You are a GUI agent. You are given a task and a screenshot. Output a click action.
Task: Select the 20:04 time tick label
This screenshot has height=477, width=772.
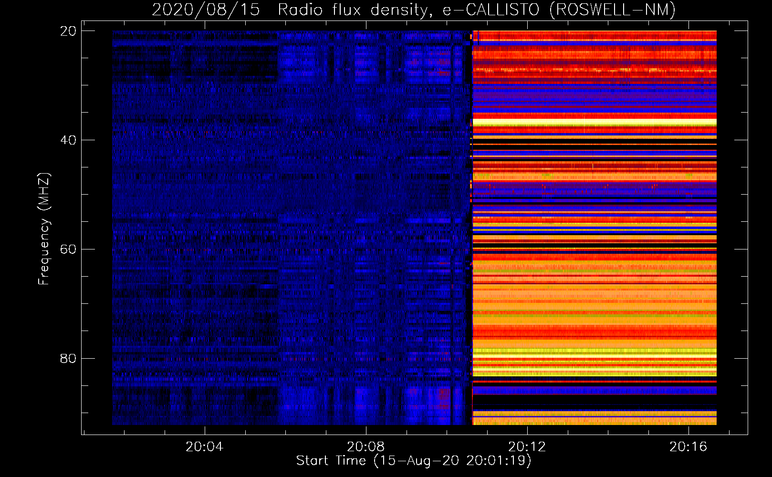205,447
